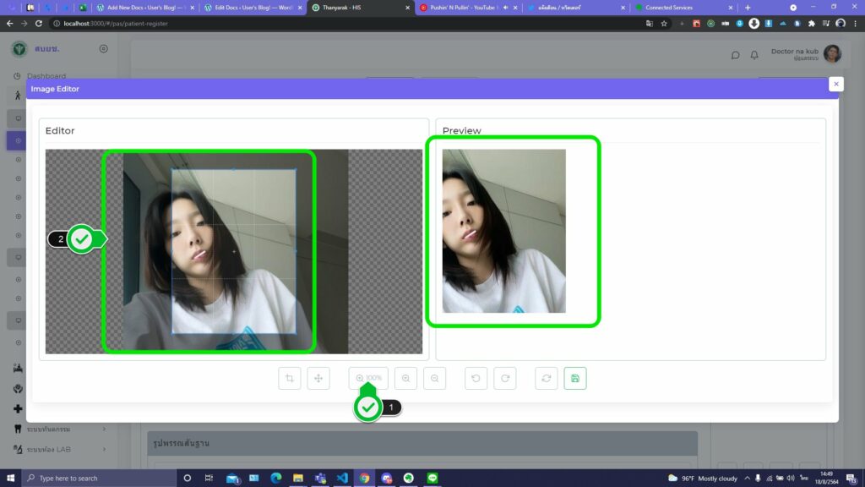Screen dimensions: 865x487
Task: Reset the image with the refresh icon
Action: pyautogui.click(x=546, y=379)
